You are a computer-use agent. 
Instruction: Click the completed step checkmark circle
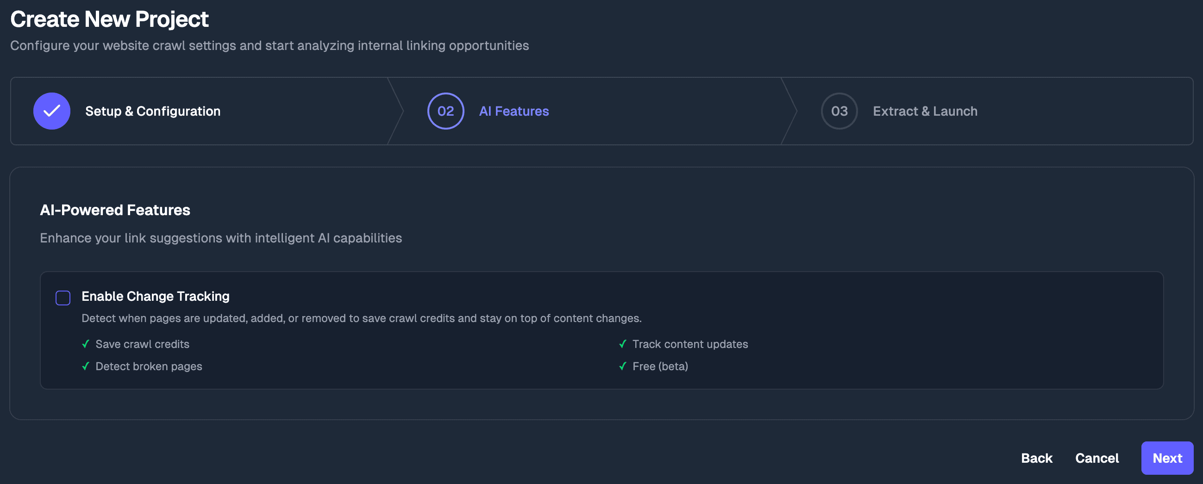pyautogui.click(x=52, y=111)
